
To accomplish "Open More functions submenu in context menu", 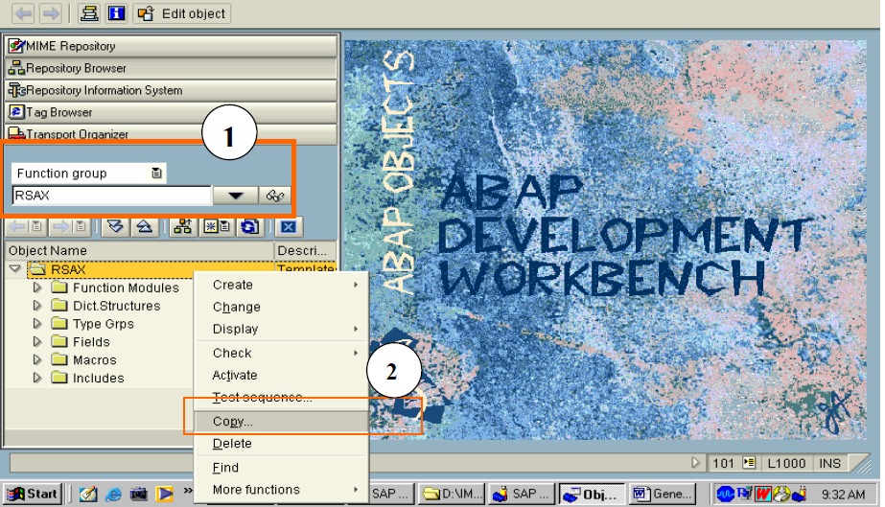I will (281, 490).
